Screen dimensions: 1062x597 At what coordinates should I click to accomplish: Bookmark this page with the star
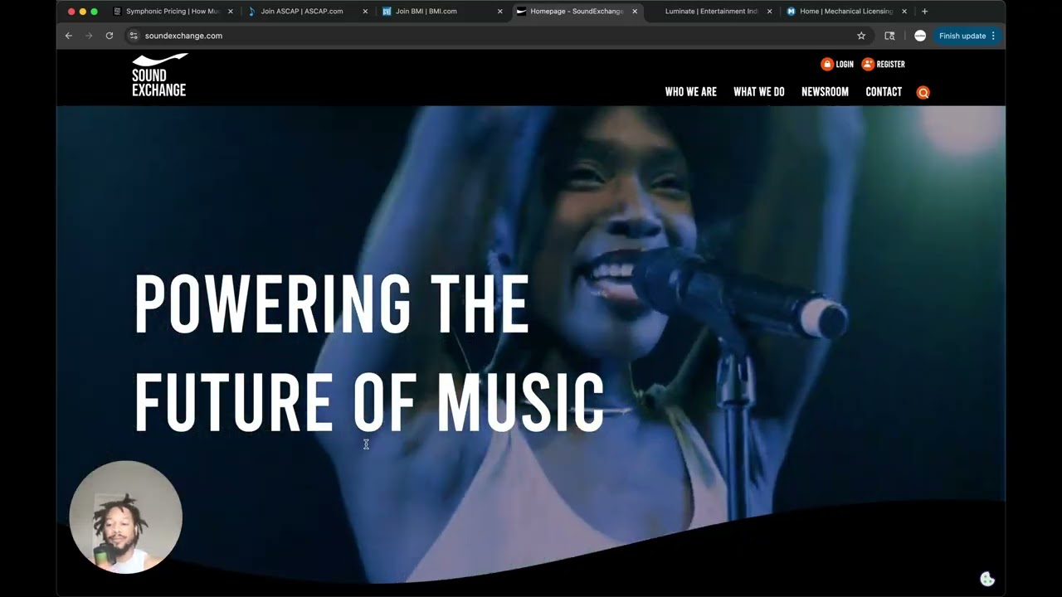861,36
